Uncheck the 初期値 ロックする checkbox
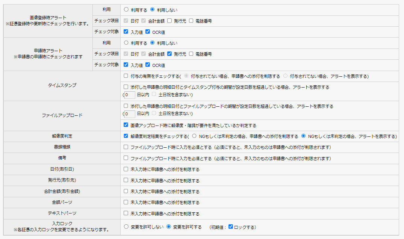 pos(231,227)
